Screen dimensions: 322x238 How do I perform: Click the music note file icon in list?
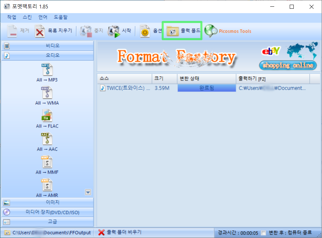tap(103, 88)
